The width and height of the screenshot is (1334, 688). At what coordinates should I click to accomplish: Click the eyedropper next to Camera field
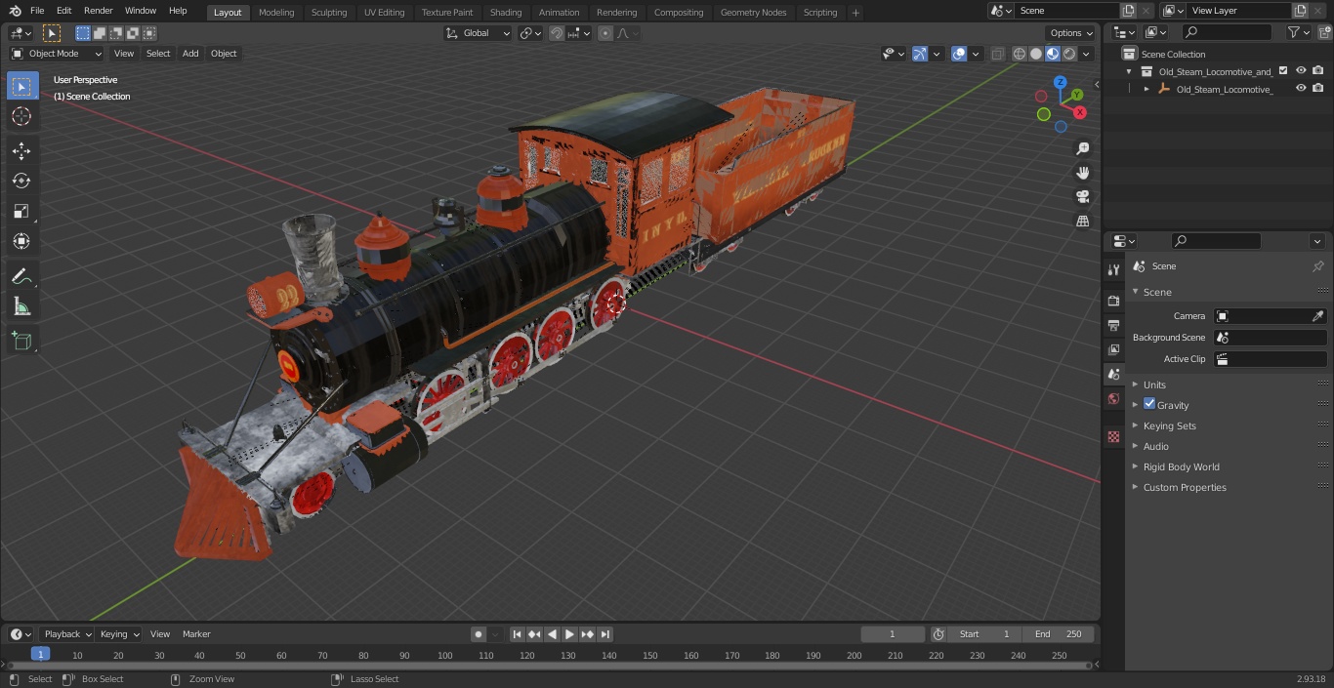[1317, 316]
